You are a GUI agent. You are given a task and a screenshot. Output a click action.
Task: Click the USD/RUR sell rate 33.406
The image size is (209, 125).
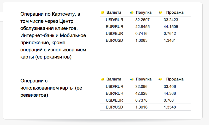click(170, 87)
